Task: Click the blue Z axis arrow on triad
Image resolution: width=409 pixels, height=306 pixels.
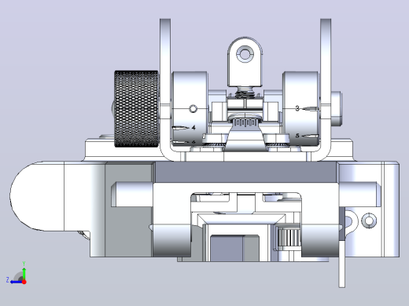Action: coord(17,282)
